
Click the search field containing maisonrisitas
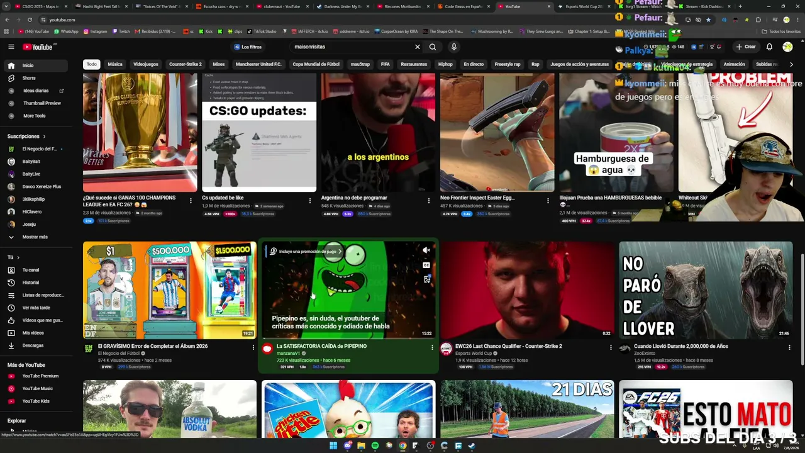click(352, 47)
